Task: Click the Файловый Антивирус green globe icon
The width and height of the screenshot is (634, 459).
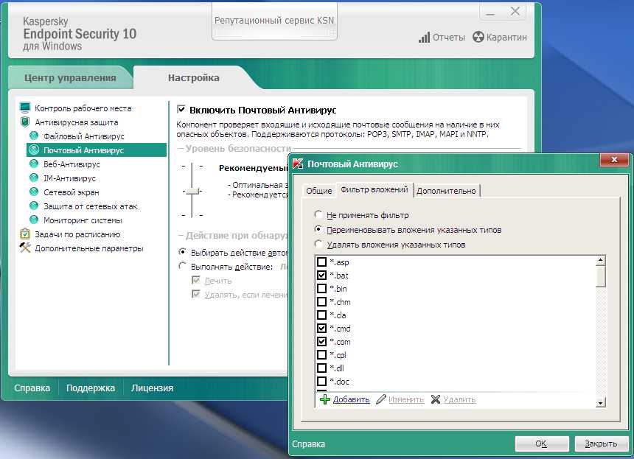Action: pyautogui.click(x=35, y=136)
